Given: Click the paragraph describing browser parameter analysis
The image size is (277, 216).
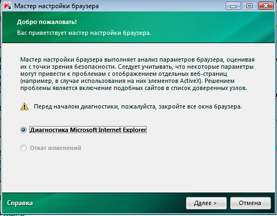Looking at the screenshot, I should point(137,74).
